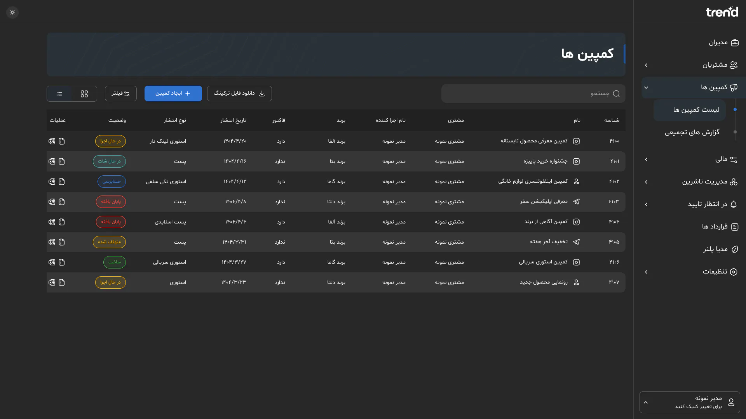
Task: Click the ایجاد کمپین button
Action: click(173, 93)
